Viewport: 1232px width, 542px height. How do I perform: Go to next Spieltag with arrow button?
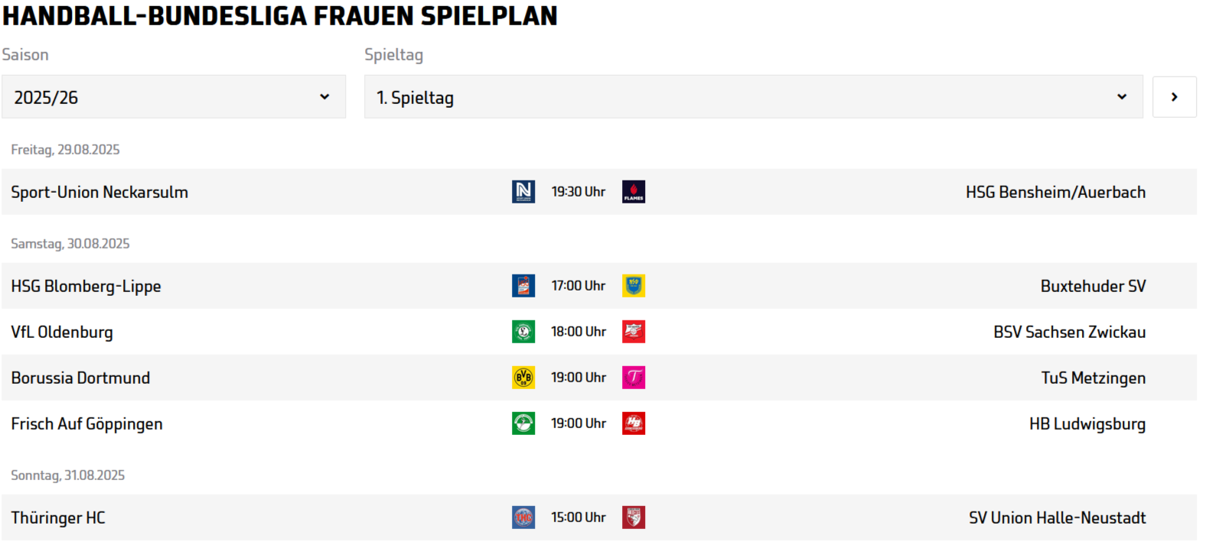click(1174, 97)
